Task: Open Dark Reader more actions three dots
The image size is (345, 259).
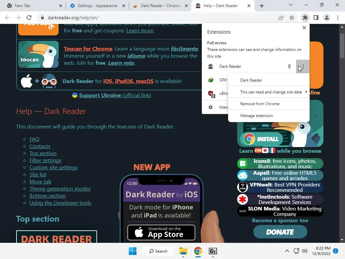Action: (303, 66)
